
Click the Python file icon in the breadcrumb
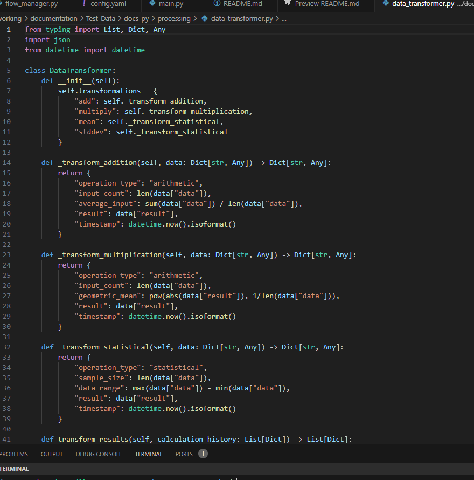point(205,19)
